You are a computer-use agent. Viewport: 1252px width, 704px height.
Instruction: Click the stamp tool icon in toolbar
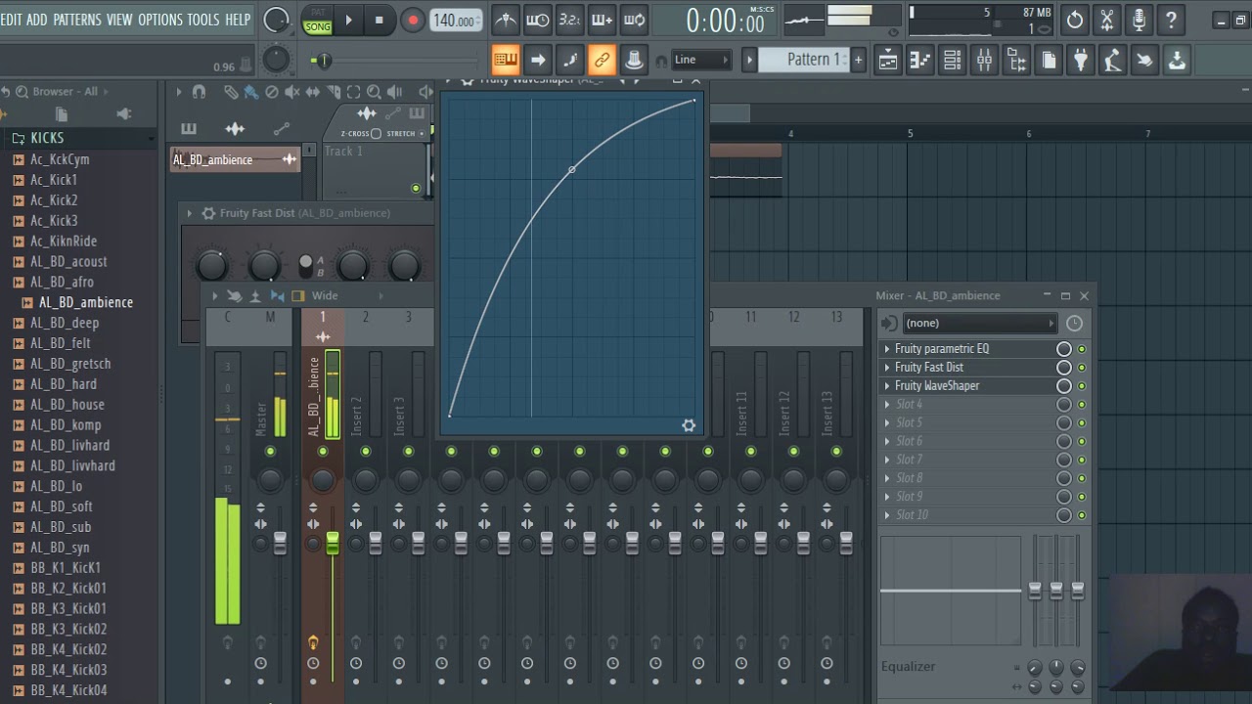634,61
